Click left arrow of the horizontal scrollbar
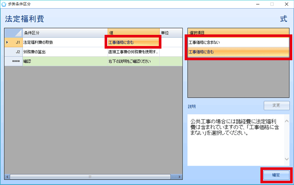 7,176
